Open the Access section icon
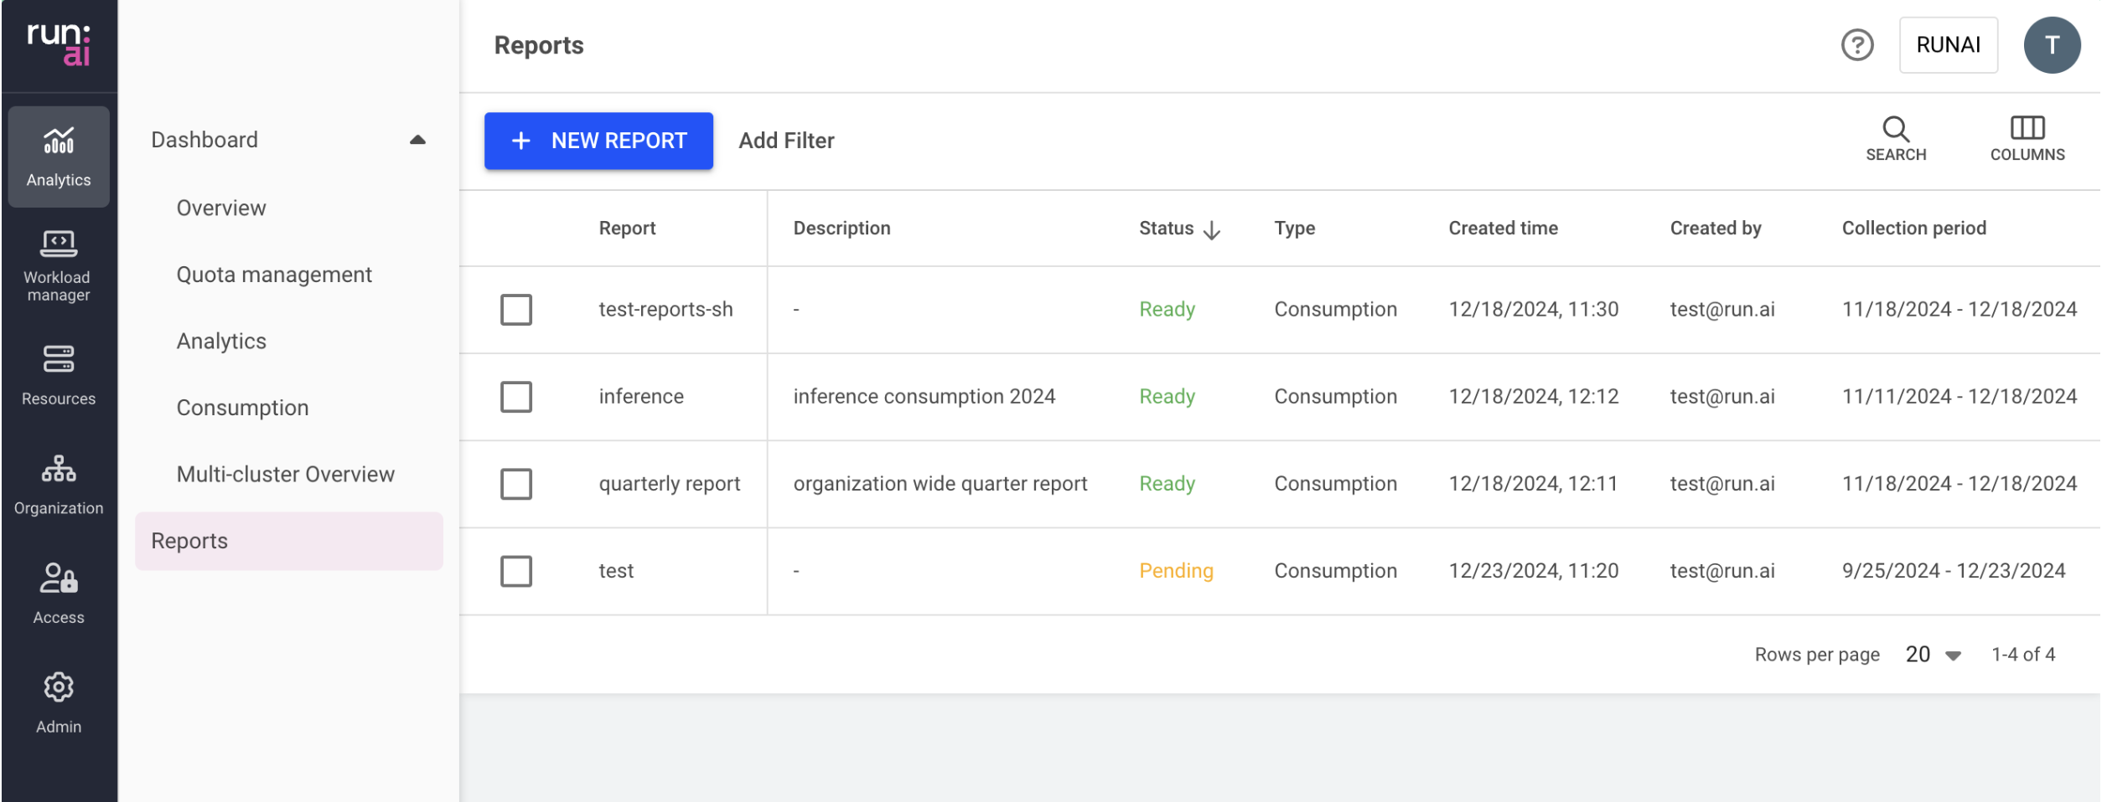The image size is (2107, 802). [x=59, y=593]
